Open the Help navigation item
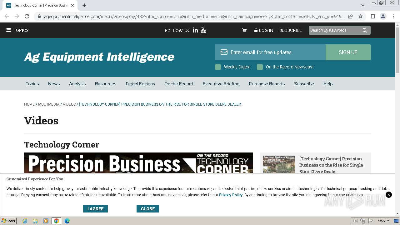 328,84
